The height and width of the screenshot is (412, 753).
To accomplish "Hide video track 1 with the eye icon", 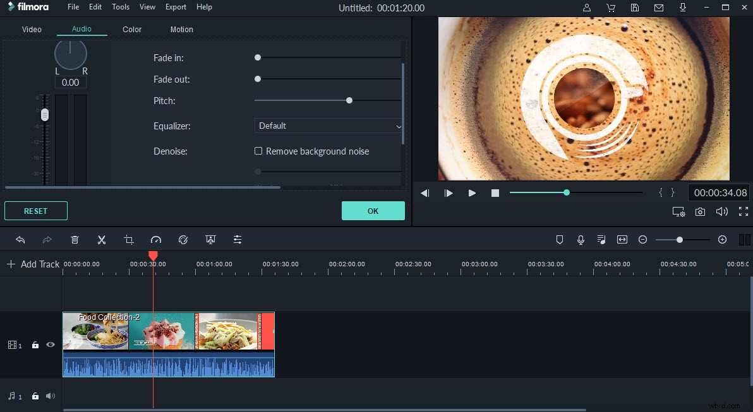I will point(51,344).
